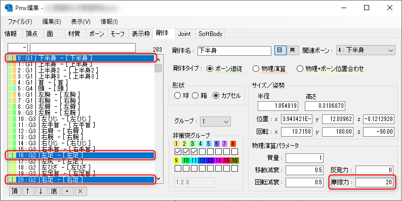This screenshot has height=201, width=402.
Task: Select list row 4: G1 首
Action: pyautogui.click(x=81, y=83)
